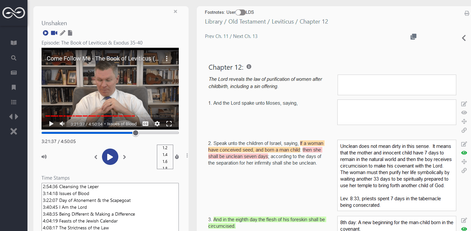This screenshot has height=231, width=471.
Task: Open Next Ch. 13 link
Action: [x=245, y=36]
